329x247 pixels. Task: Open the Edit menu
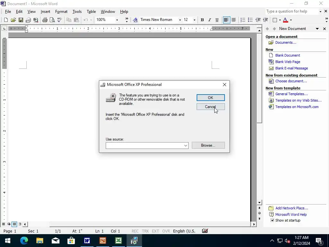tap(19, 12)
